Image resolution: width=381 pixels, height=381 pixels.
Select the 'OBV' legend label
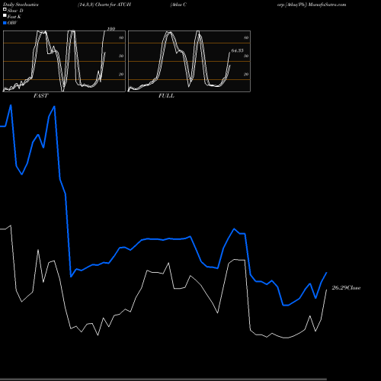(12, 23)
